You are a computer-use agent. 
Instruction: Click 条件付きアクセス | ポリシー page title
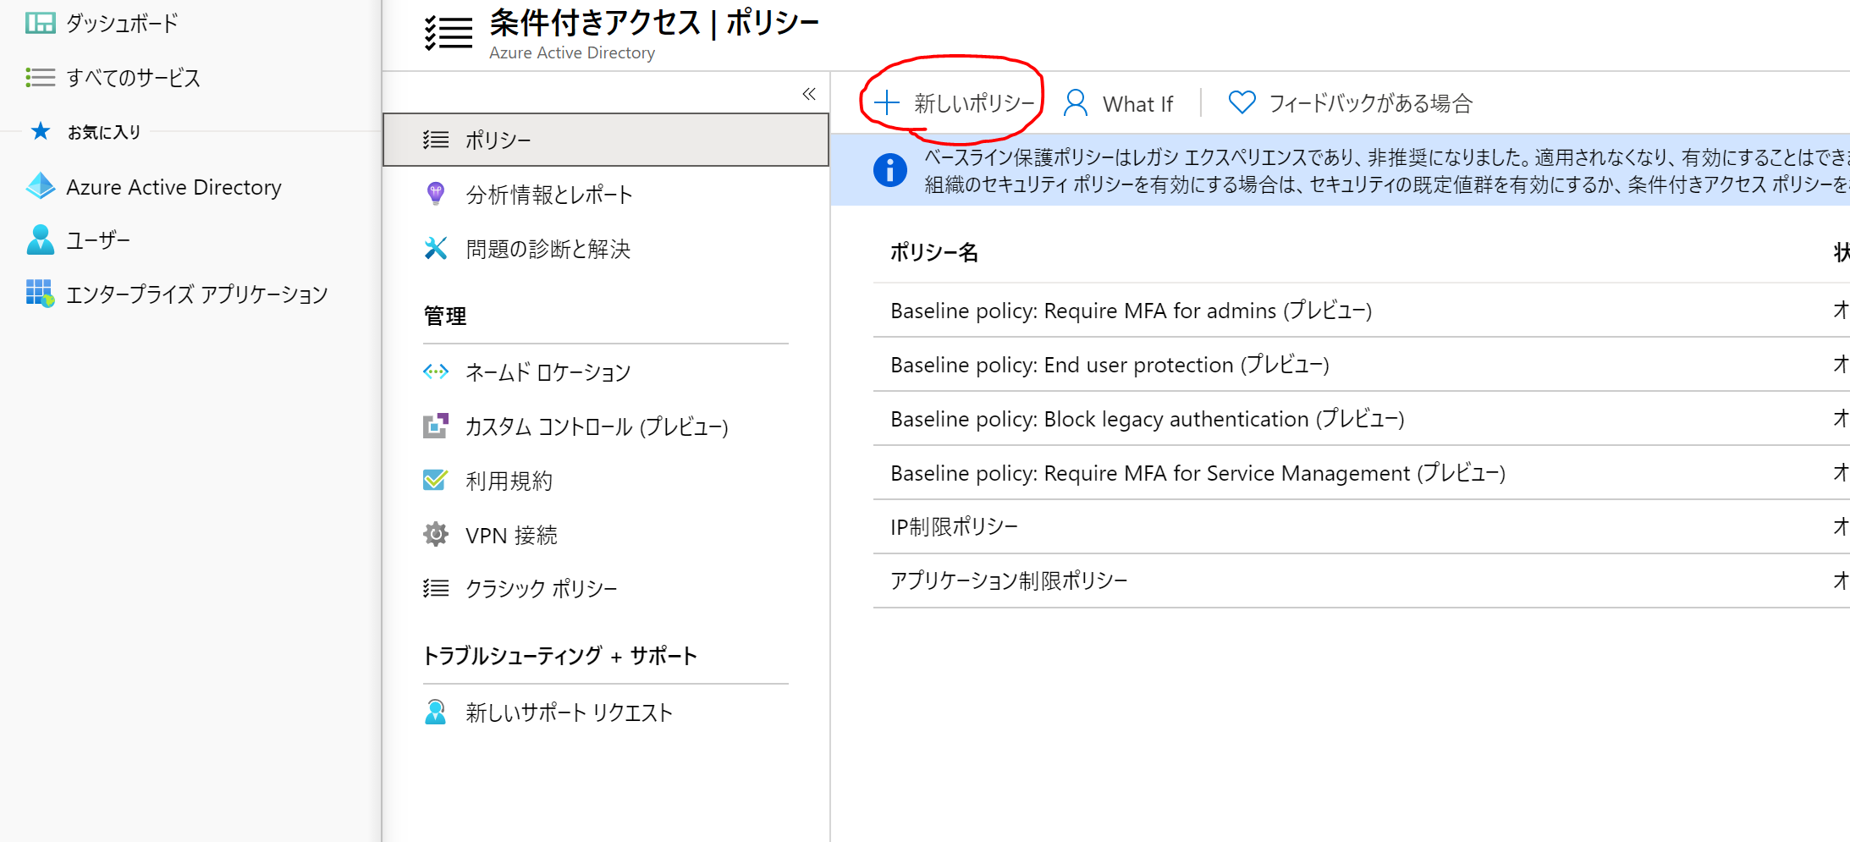click(x=654, y=23)
